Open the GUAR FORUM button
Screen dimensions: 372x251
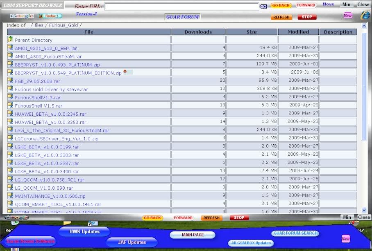coord(182,17)
